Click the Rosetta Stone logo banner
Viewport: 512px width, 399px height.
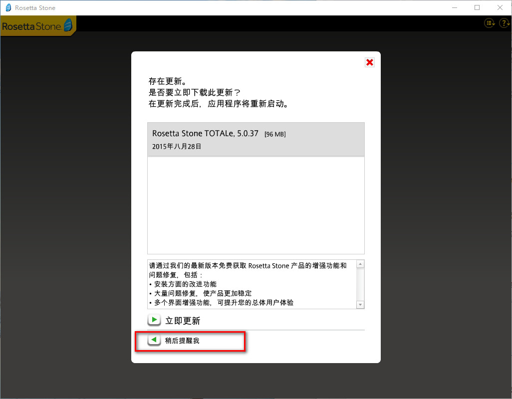[x=38, y=25]
